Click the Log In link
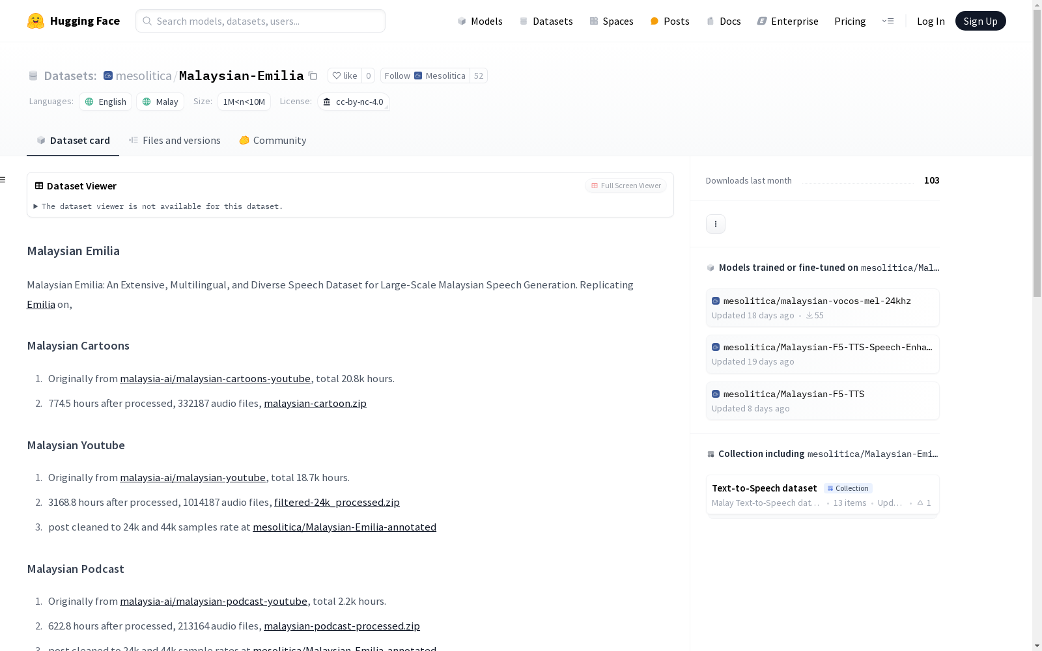 (931, 21)
